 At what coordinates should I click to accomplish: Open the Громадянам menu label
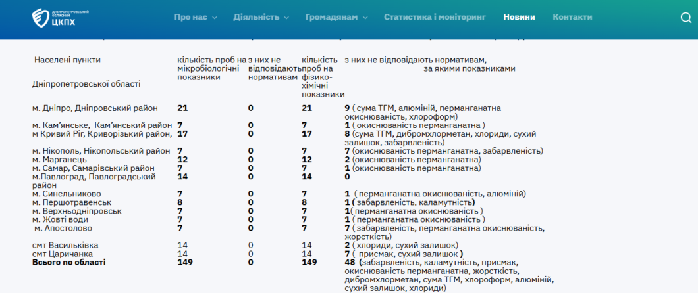pyautogui.click(x=331, y=17)
